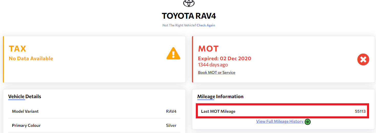Click the orange tax warning triangle icon

[x=174, y=53]
